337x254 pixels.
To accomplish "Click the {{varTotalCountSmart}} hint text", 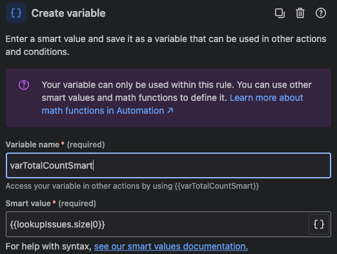I will tap(217, 186).
